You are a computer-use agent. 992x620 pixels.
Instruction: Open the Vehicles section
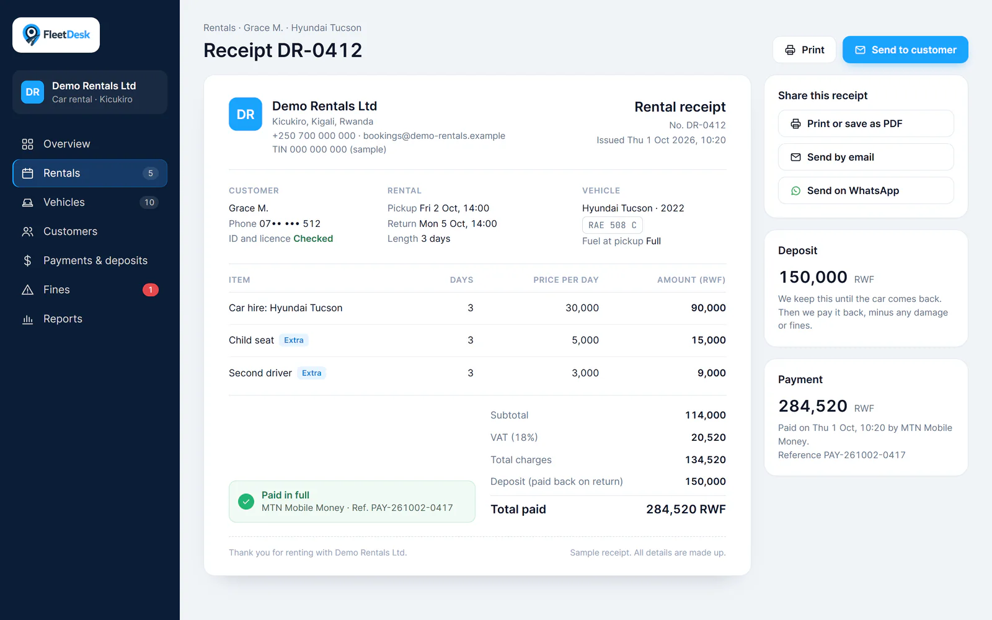coord(90,202)
